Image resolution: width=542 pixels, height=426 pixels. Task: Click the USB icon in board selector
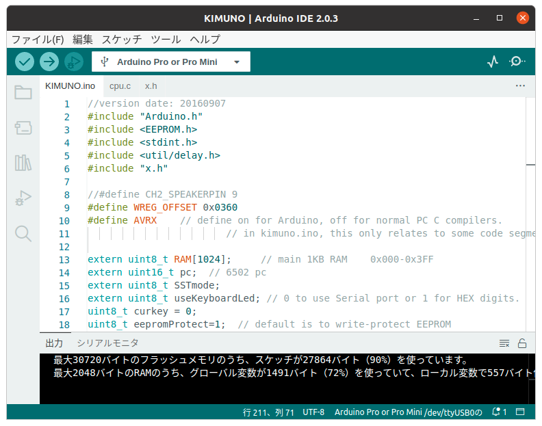[x=105, y=62]
